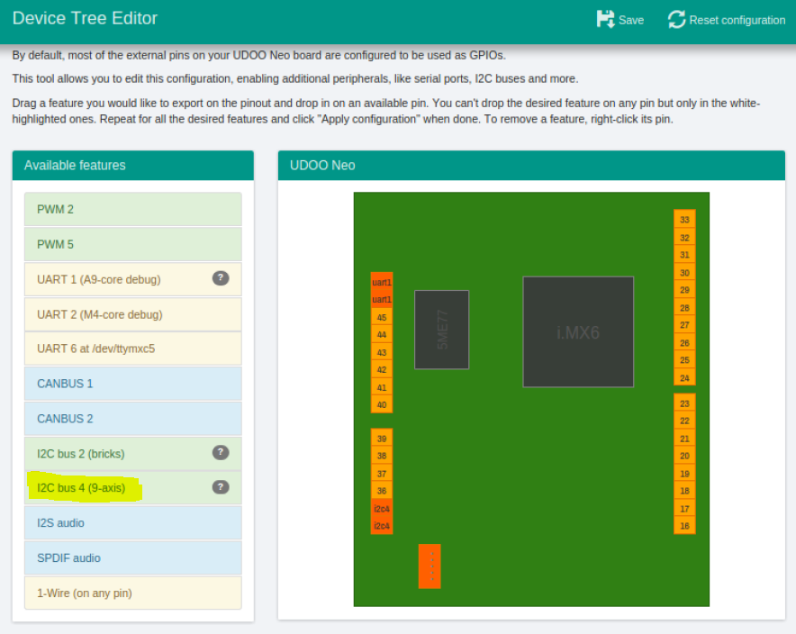Click the orange dotted connector block
Screen dimensions: 796x634
430,566
